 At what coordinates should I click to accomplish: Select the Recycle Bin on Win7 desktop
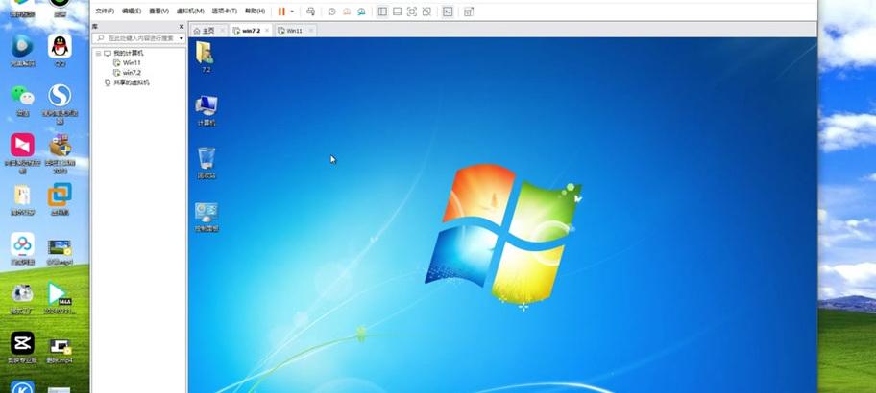pyautogui.click(x=207, y=163)
